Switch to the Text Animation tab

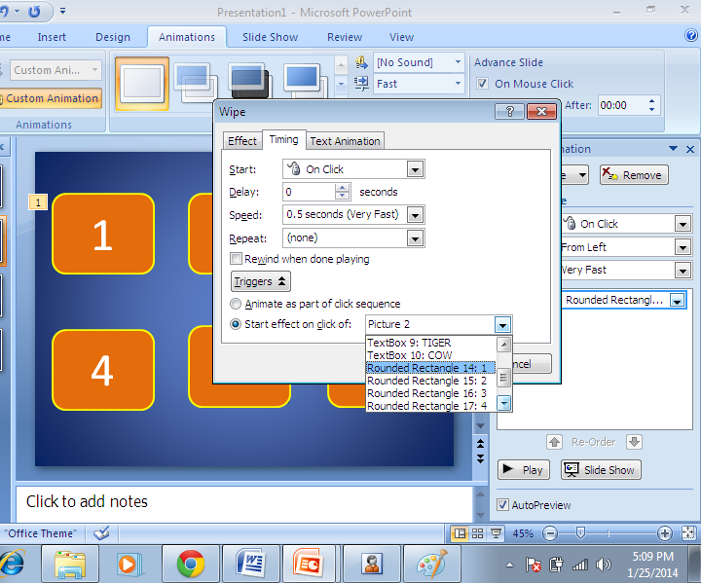pos(345,141)
